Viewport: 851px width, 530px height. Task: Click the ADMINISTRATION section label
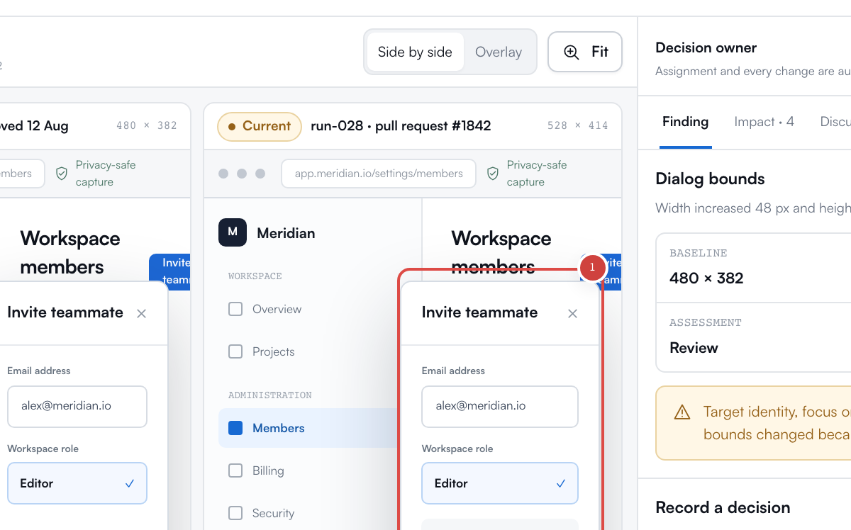270,395
